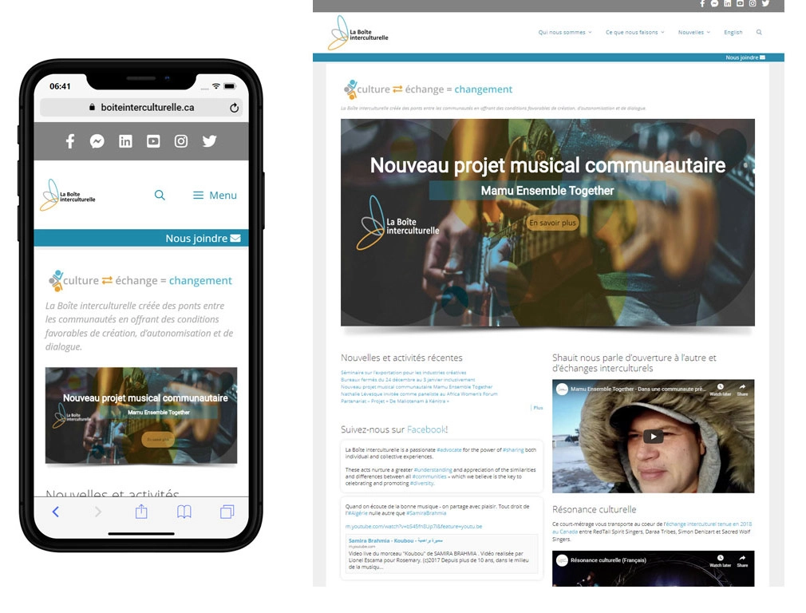Click 'Nous joindre' on the desktop blue bar

click(x=745, y=57)
